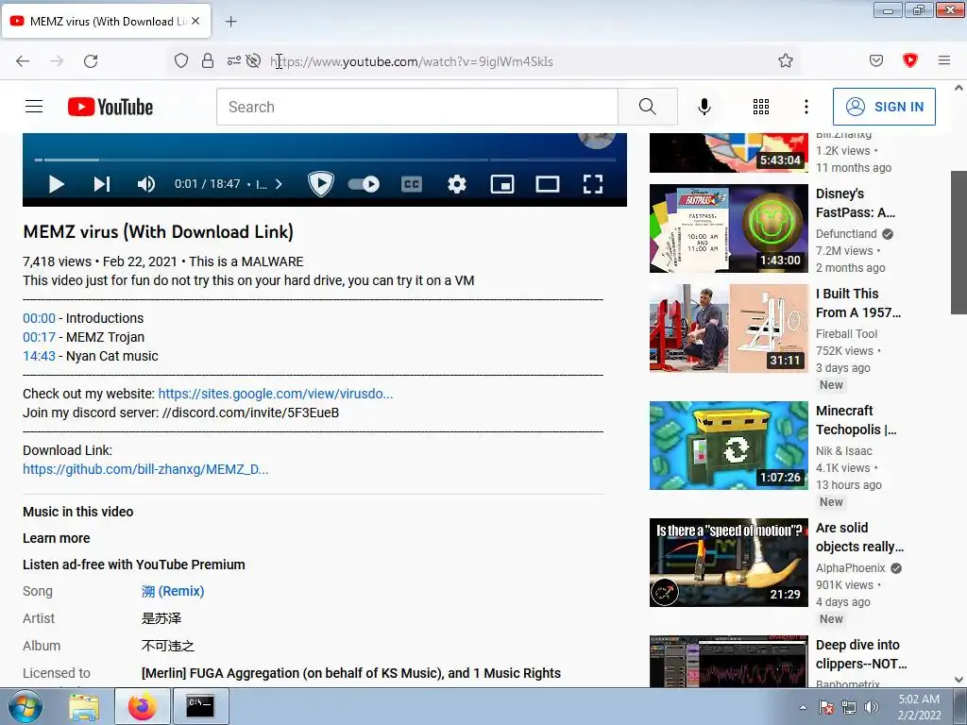Open the 潮 (Remix) song link
The height and width of the screenshot is (725, 967).
pyautogui.click(x=173, y=591)
